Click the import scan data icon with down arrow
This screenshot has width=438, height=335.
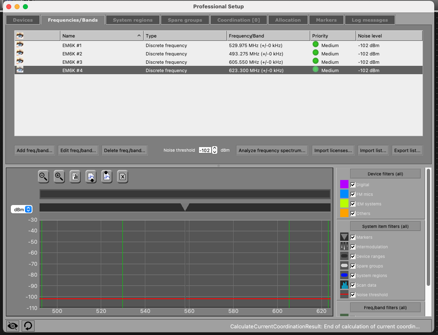click(x=91, y=176)
